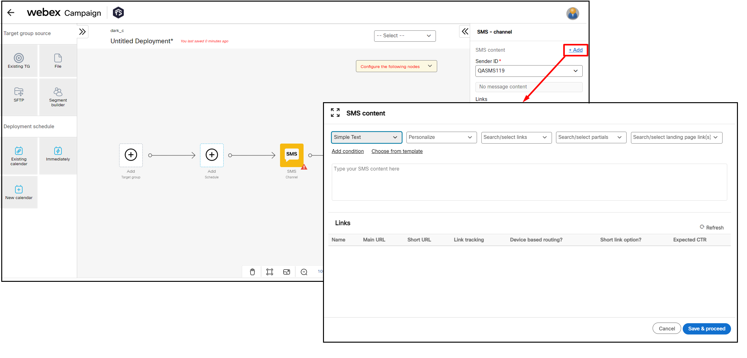The height and width of the screenshot is (358, 747).
Task: Click the Choose from template link
Action: pos(397,151)
